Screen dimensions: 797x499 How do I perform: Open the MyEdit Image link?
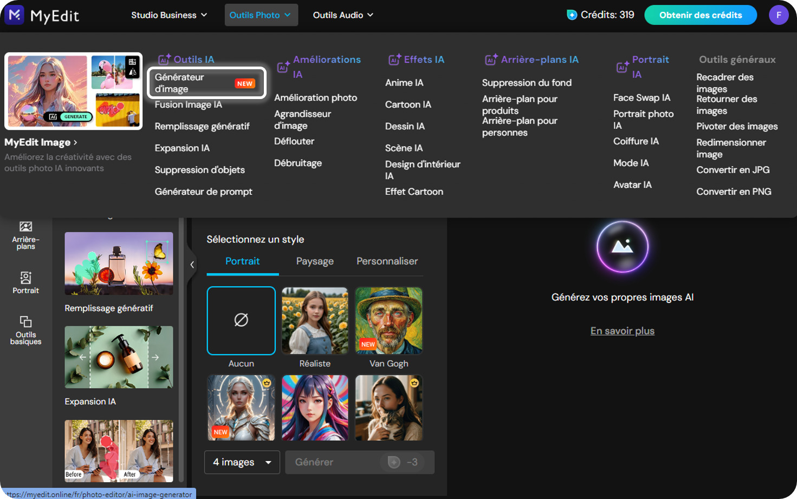tap(41, 142)
